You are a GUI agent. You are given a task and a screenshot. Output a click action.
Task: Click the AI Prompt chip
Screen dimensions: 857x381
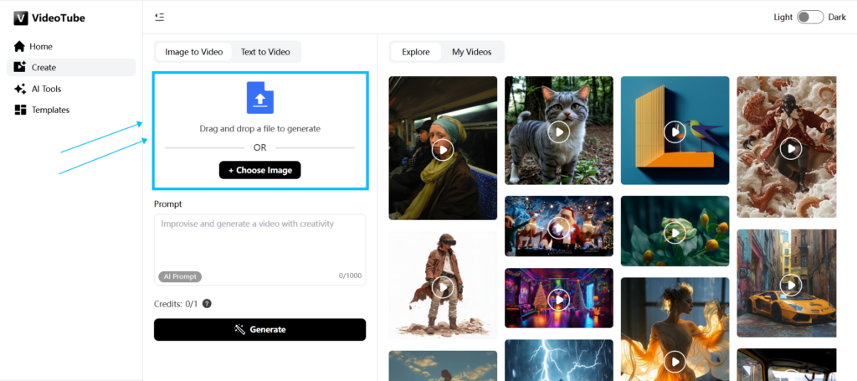click(181, 276)
